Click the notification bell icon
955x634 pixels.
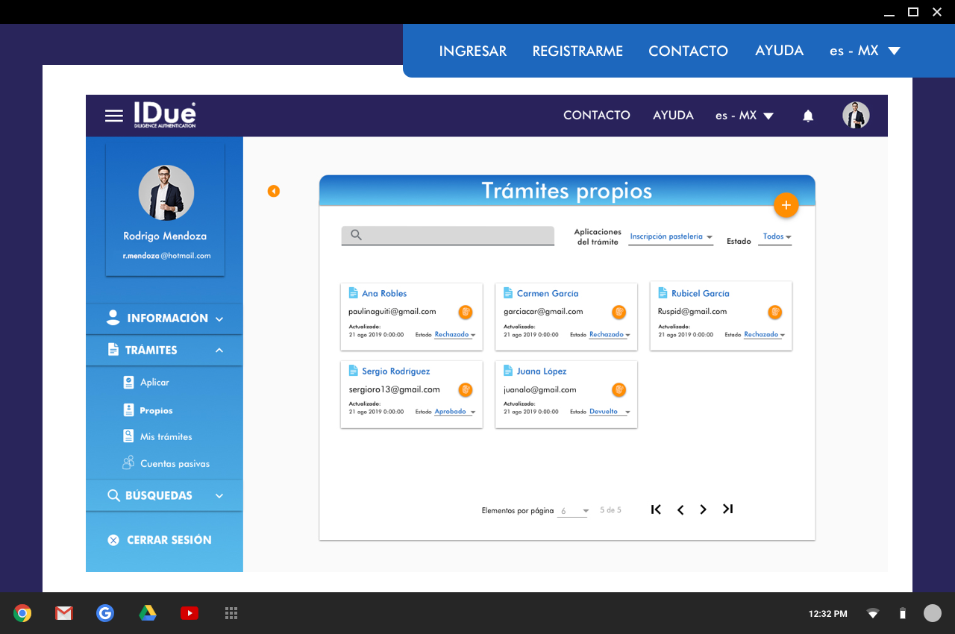(808, 116)
